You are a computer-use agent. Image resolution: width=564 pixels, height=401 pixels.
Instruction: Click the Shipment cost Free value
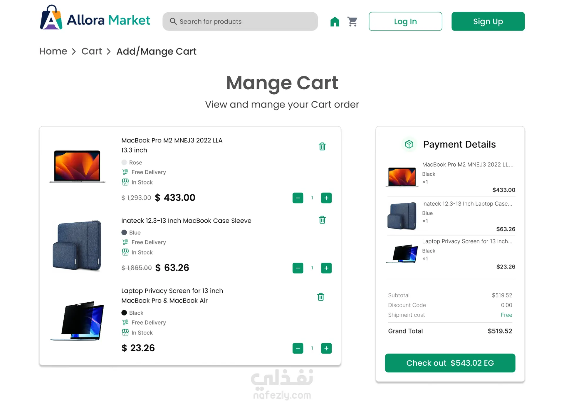pos(506,315)
